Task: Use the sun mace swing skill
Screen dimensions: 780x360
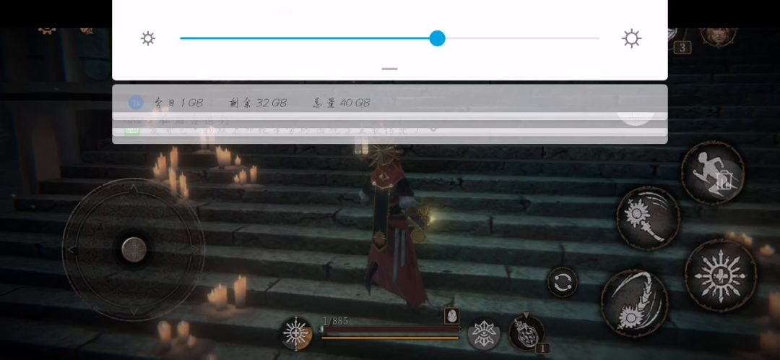Action: click(648, 218)
